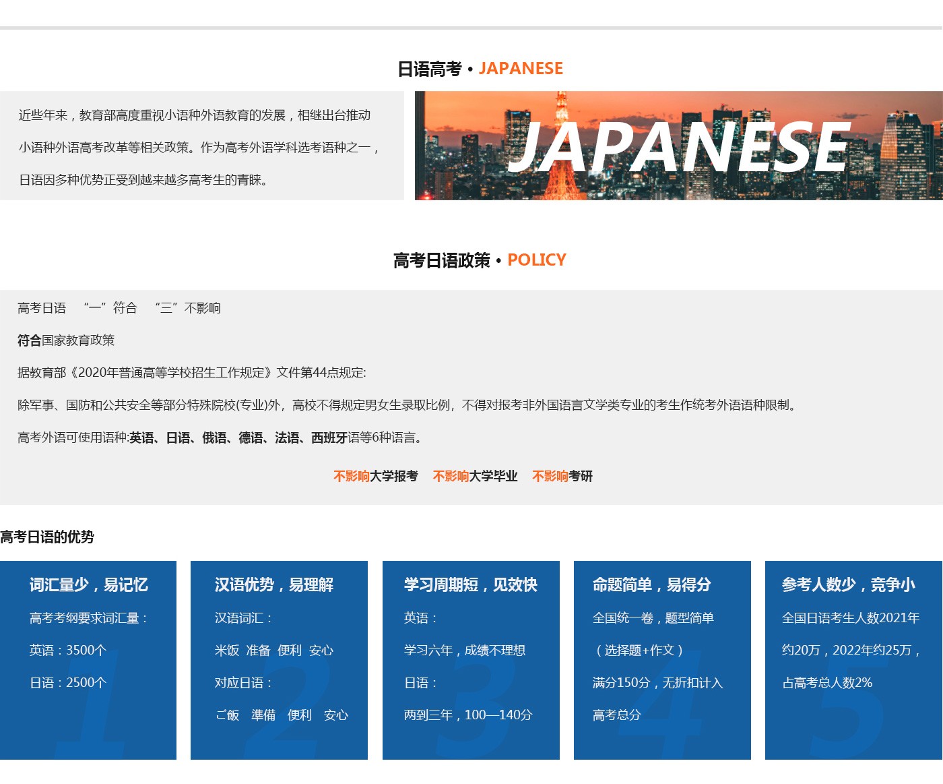Select the 命题简单，易得分 card title
Screen dimensions: 943x784
(651, 585)
